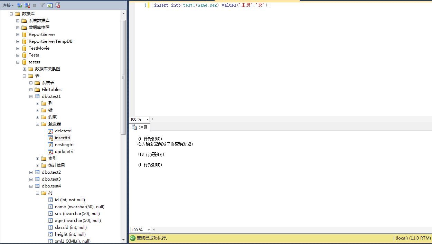Click the query success green check icon

pyautogui.click(x=133, y=238)
